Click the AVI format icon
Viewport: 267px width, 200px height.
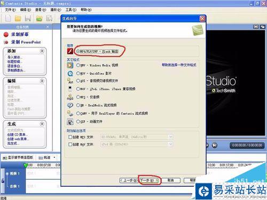[70, 81]
